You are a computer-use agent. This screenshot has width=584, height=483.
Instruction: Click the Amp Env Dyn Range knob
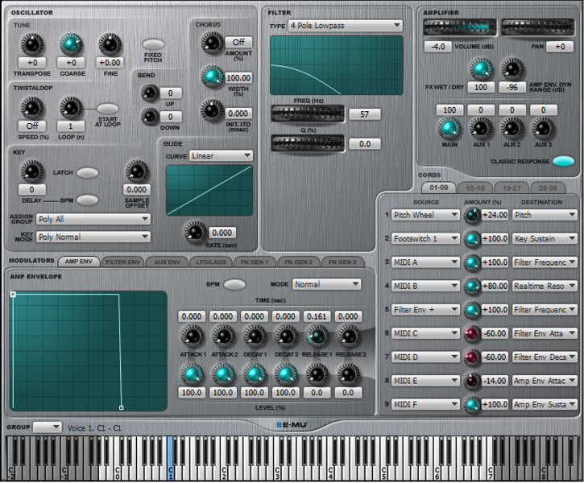point(512,69)
